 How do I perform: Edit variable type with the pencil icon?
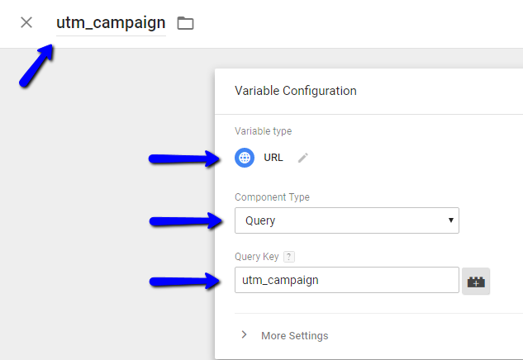pos(303,158)
